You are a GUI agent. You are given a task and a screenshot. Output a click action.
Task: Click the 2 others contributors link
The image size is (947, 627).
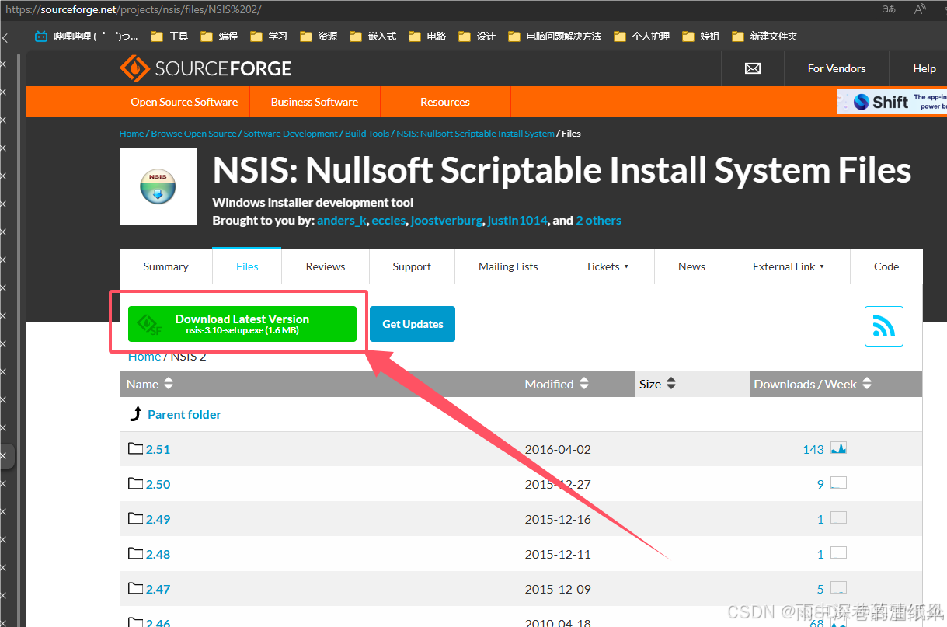tap(598, 221)
